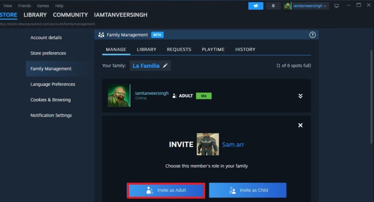This screenshot has height=202, width=374.
Task: Click the page vertical scrollbar
Action: (371, 97)
